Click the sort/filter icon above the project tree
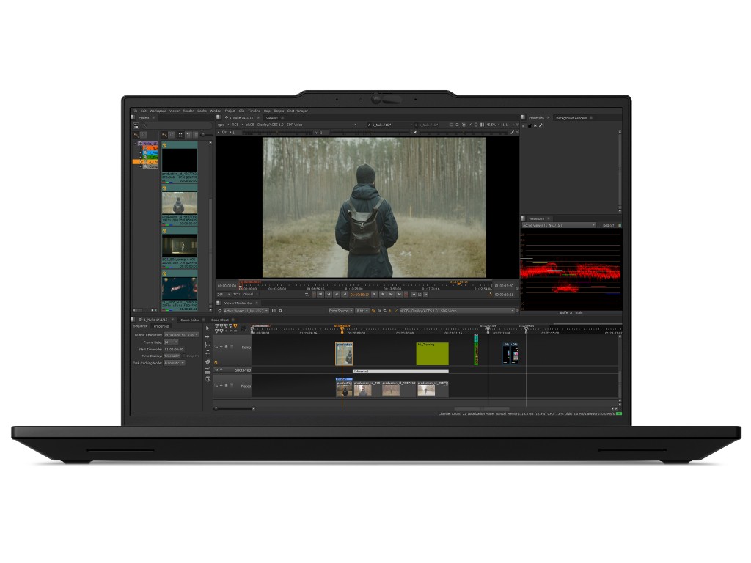Viewport: 751px width, 563px height. click(x=136, y=135)
